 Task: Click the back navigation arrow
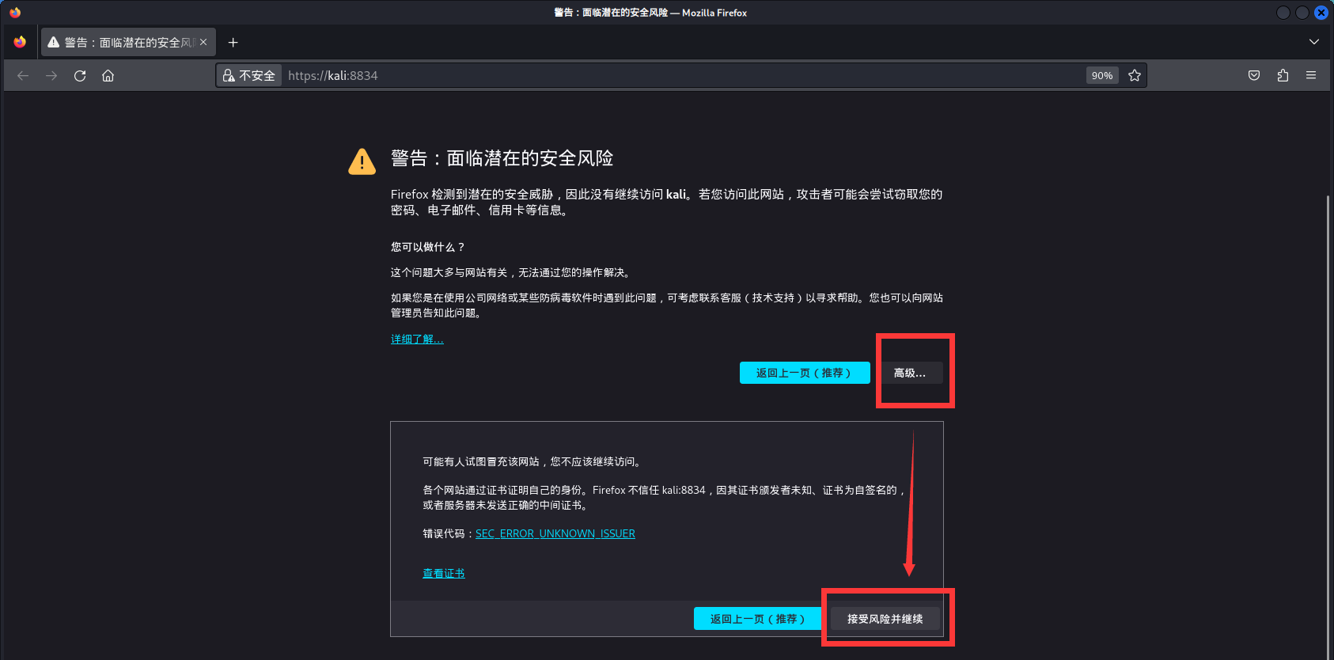(x=23, y=76)
